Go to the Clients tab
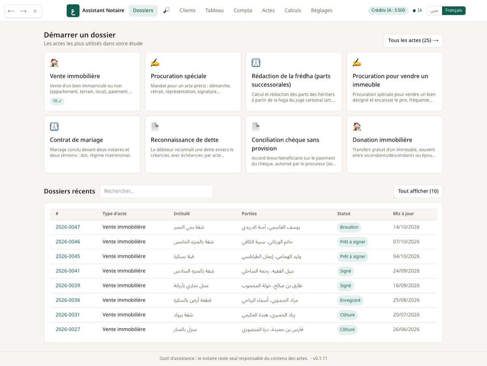This screenshot has width=487, height=366. point(187,11)
